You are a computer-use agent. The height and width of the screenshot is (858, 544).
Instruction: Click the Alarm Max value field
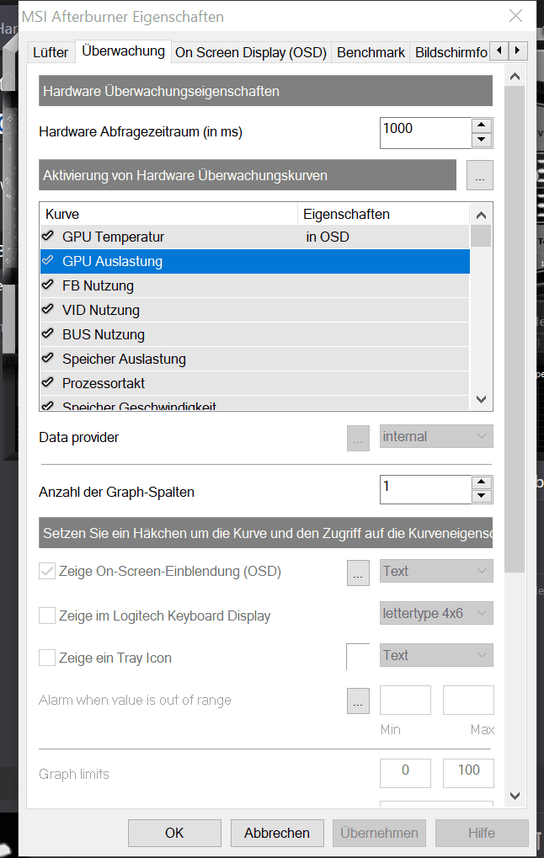[x=468, y=700]
